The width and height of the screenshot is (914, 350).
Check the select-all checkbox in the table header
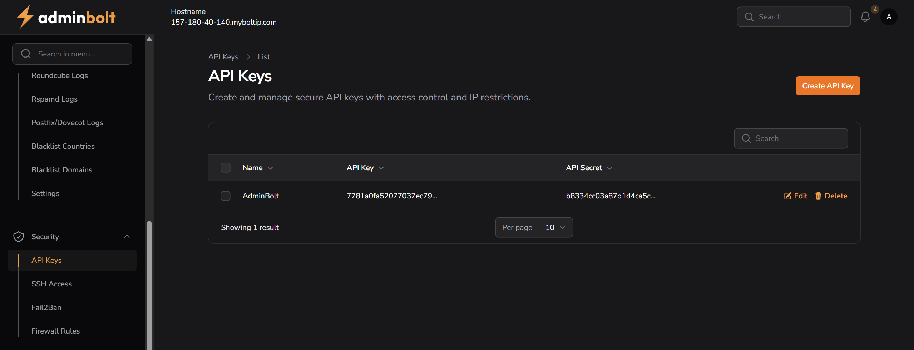[x=226, y=167]
